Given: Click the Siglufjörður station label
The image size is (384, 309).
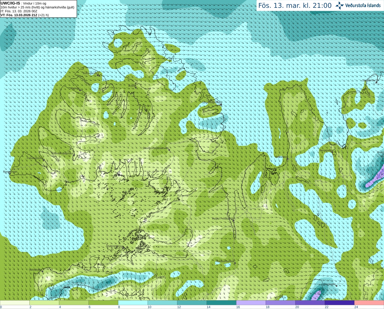Looking at the screenshot, I should (x=369, y=80).
